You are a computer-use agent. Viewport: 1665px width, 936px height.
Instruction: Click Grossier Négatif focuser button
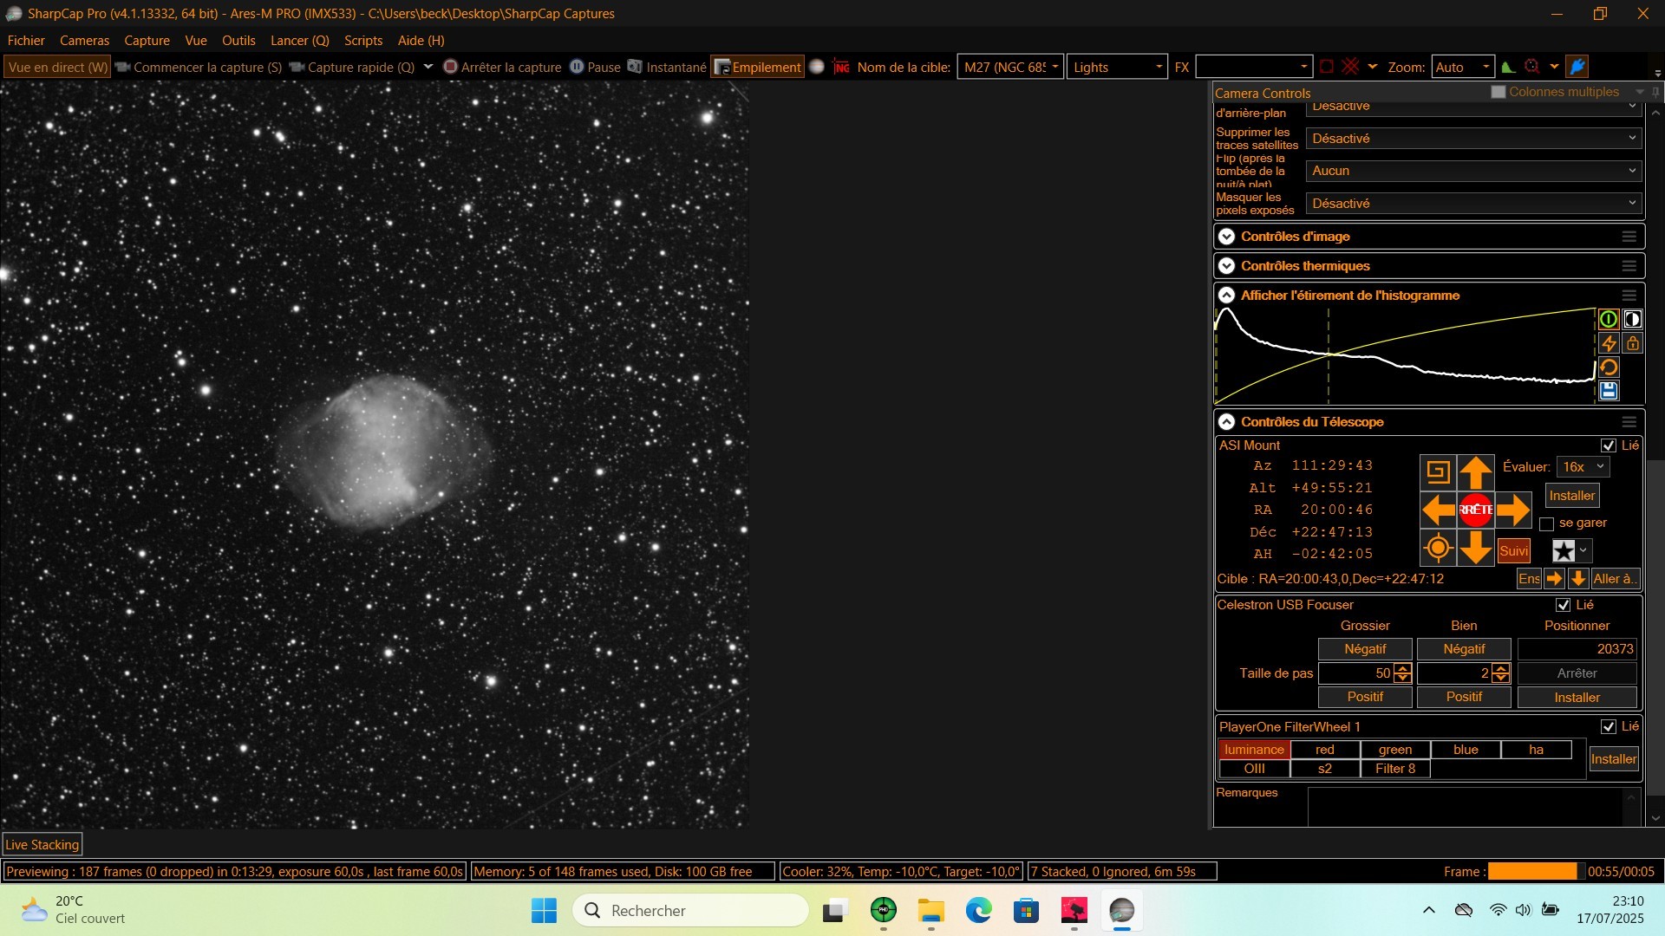[x=1365, y=649]
